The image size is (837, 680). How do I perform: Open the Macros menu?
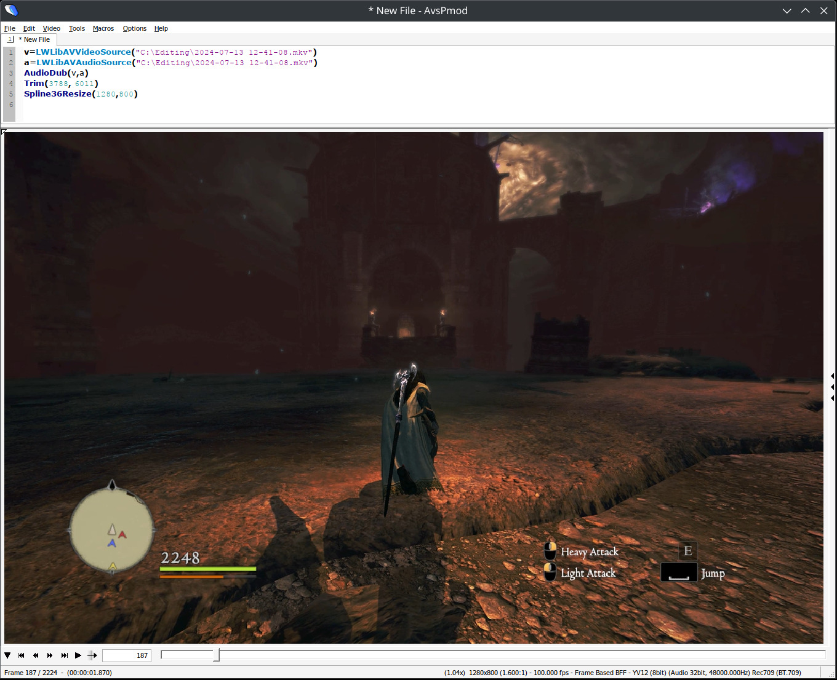[103, 28]
